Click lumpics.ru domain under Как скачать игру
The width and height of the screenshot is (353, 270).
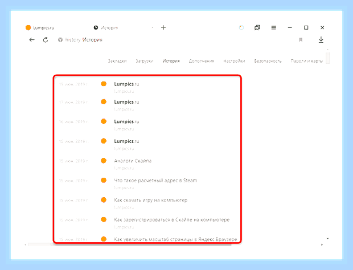point(124,207)
